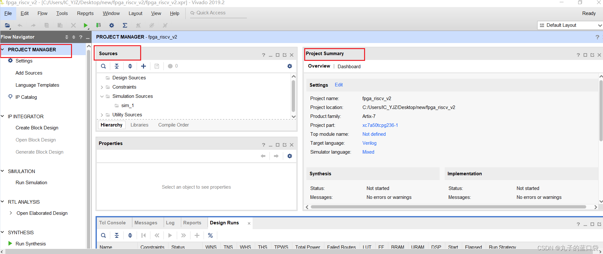The width and height of the screenshot is (603, 254).
Task: Open the Default Layout dropdown
Action: (x=570, y=25)
